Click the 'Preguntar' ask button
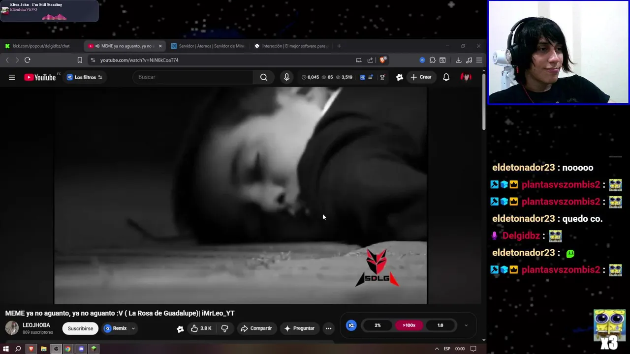The image size is (630, 354). [x=299, y=328]
